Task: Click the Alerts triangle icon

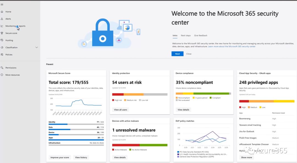Action: (2, 19)
